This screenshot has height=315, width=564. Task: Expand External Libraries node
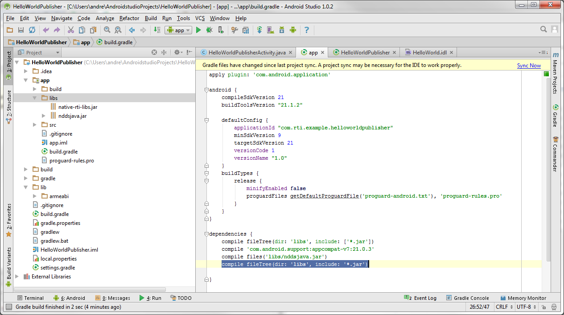tap(17, 277)
